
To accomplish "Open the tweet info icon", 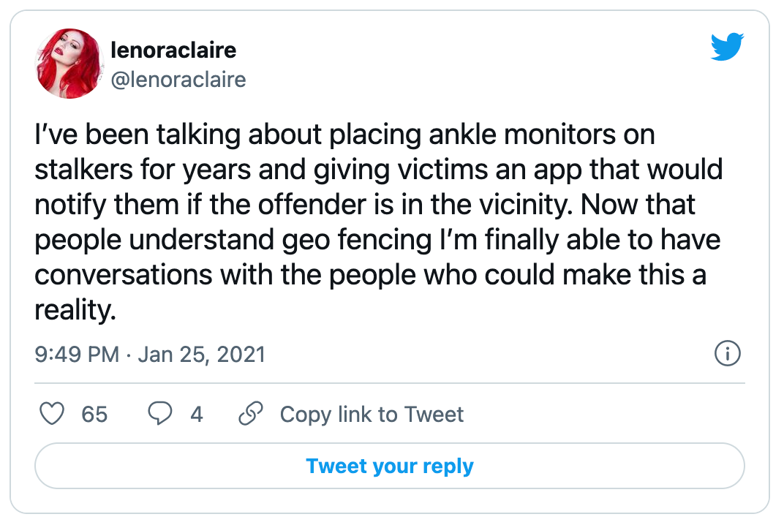I will tap(726, 355).
